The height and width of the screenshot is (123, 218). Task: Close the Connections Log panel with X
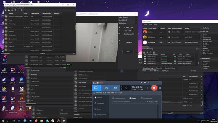(199, 49)
